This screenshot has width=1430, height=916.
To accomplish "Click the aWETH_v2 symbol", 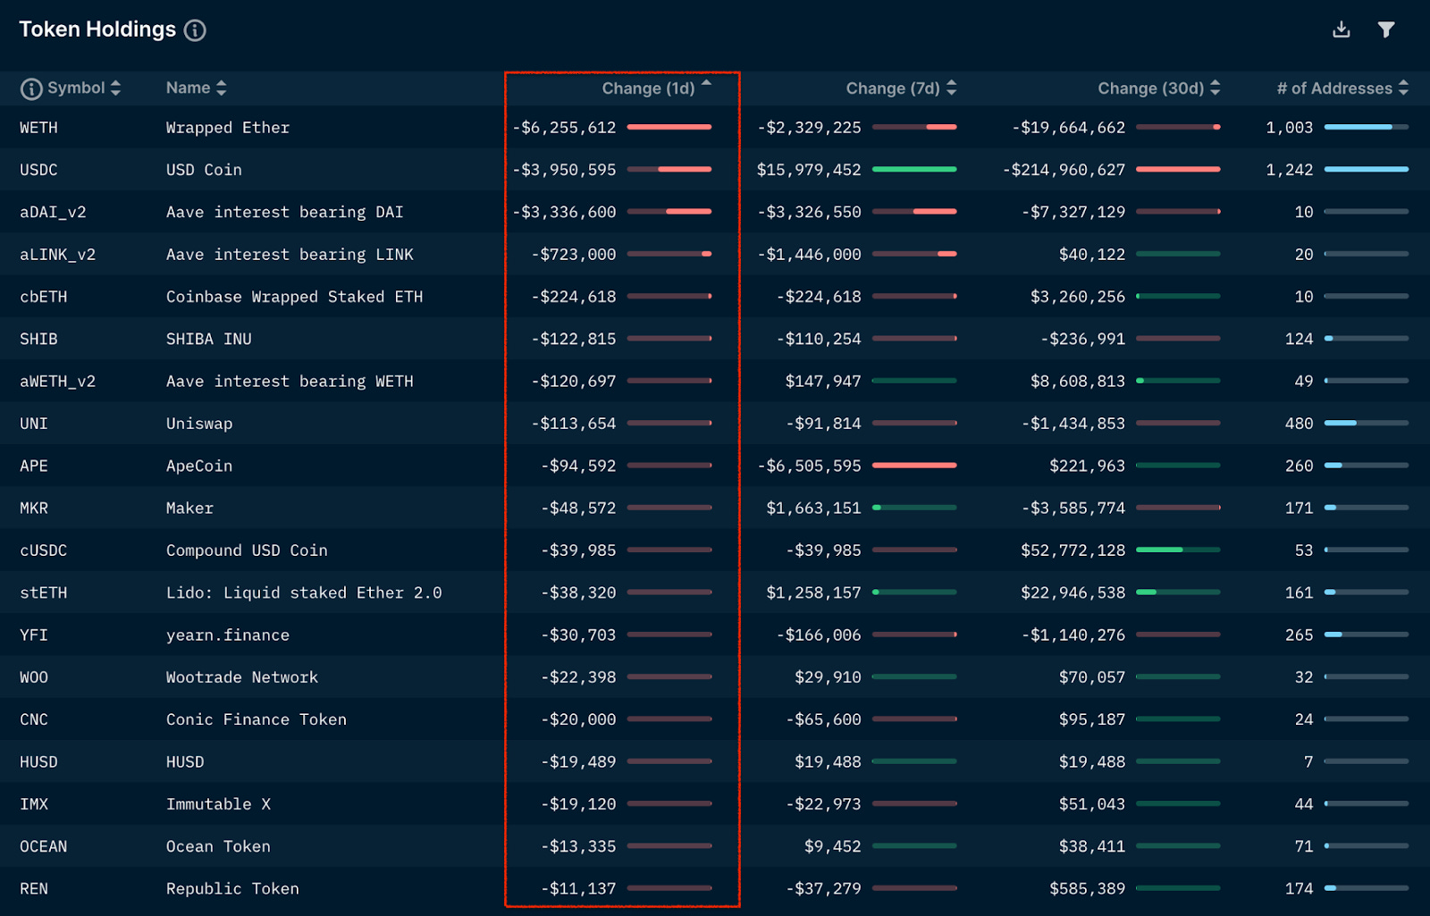I will click(x=57, y=382).
